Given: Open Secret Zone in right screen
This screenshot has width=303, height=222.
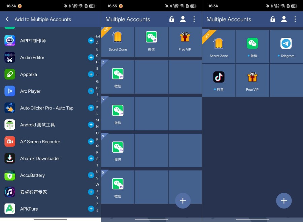Looking at the screenshot, I should [219, 46].
